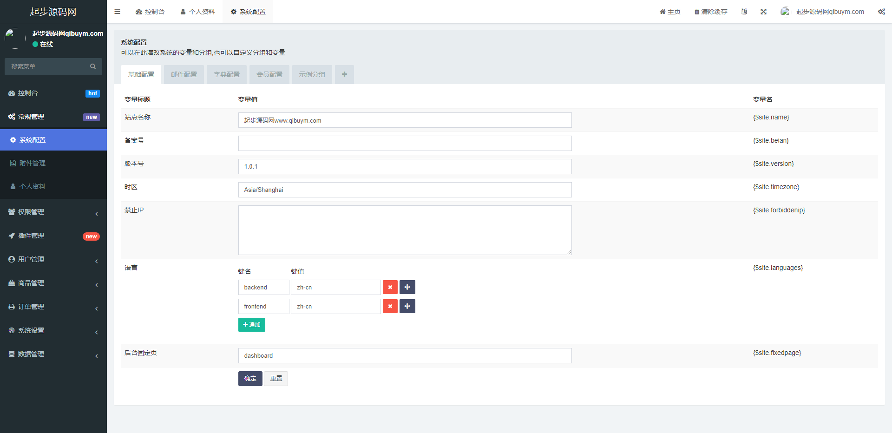Delete the frontend language row
This screenshot has width=892, height=433.
click(x=390, y=306)
